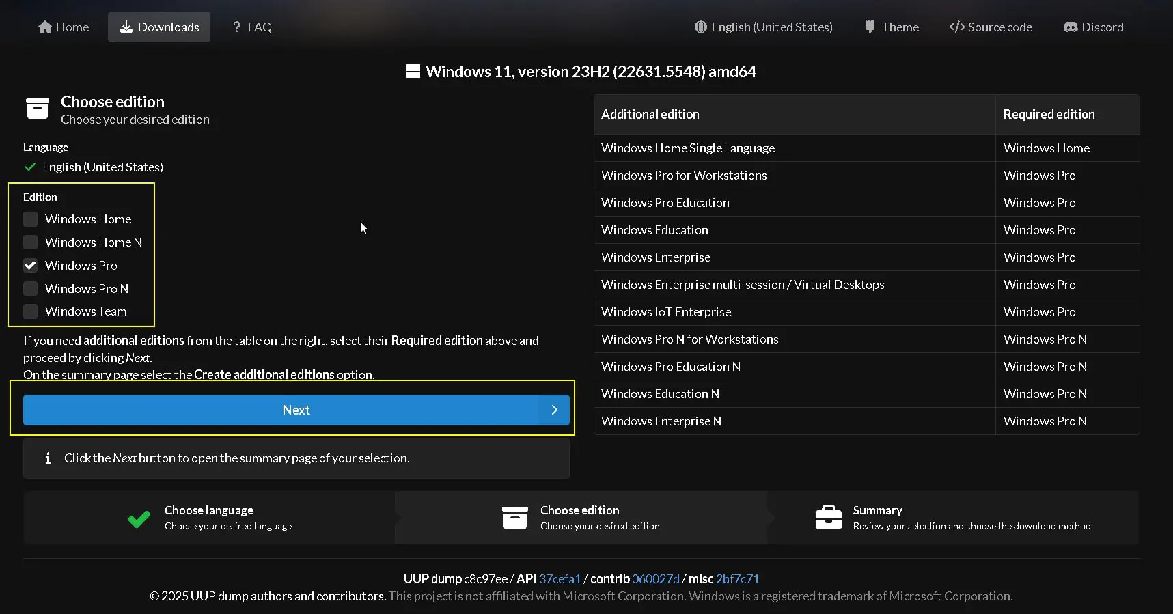Click the Windows Pro for Workstations cell

[795, 176]
